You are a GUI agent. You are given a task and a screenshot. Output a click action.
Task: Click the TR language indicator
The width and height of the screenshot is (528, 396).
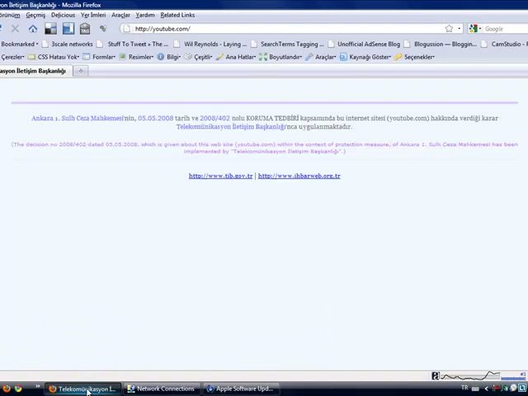click(464, 388)
